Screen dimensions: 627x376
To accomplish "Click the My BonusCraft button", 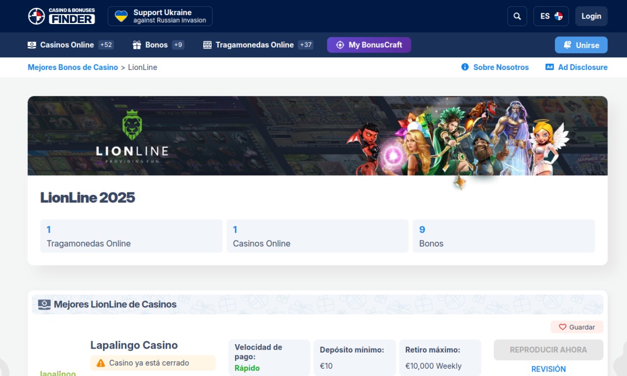I will tap(369, 45).
